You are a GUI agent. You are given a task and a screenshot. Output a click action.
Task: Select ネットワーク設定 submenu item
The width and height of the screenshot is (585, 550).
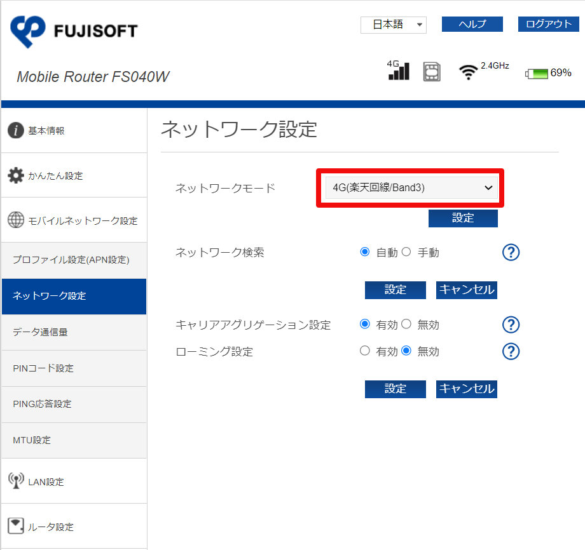74,296
